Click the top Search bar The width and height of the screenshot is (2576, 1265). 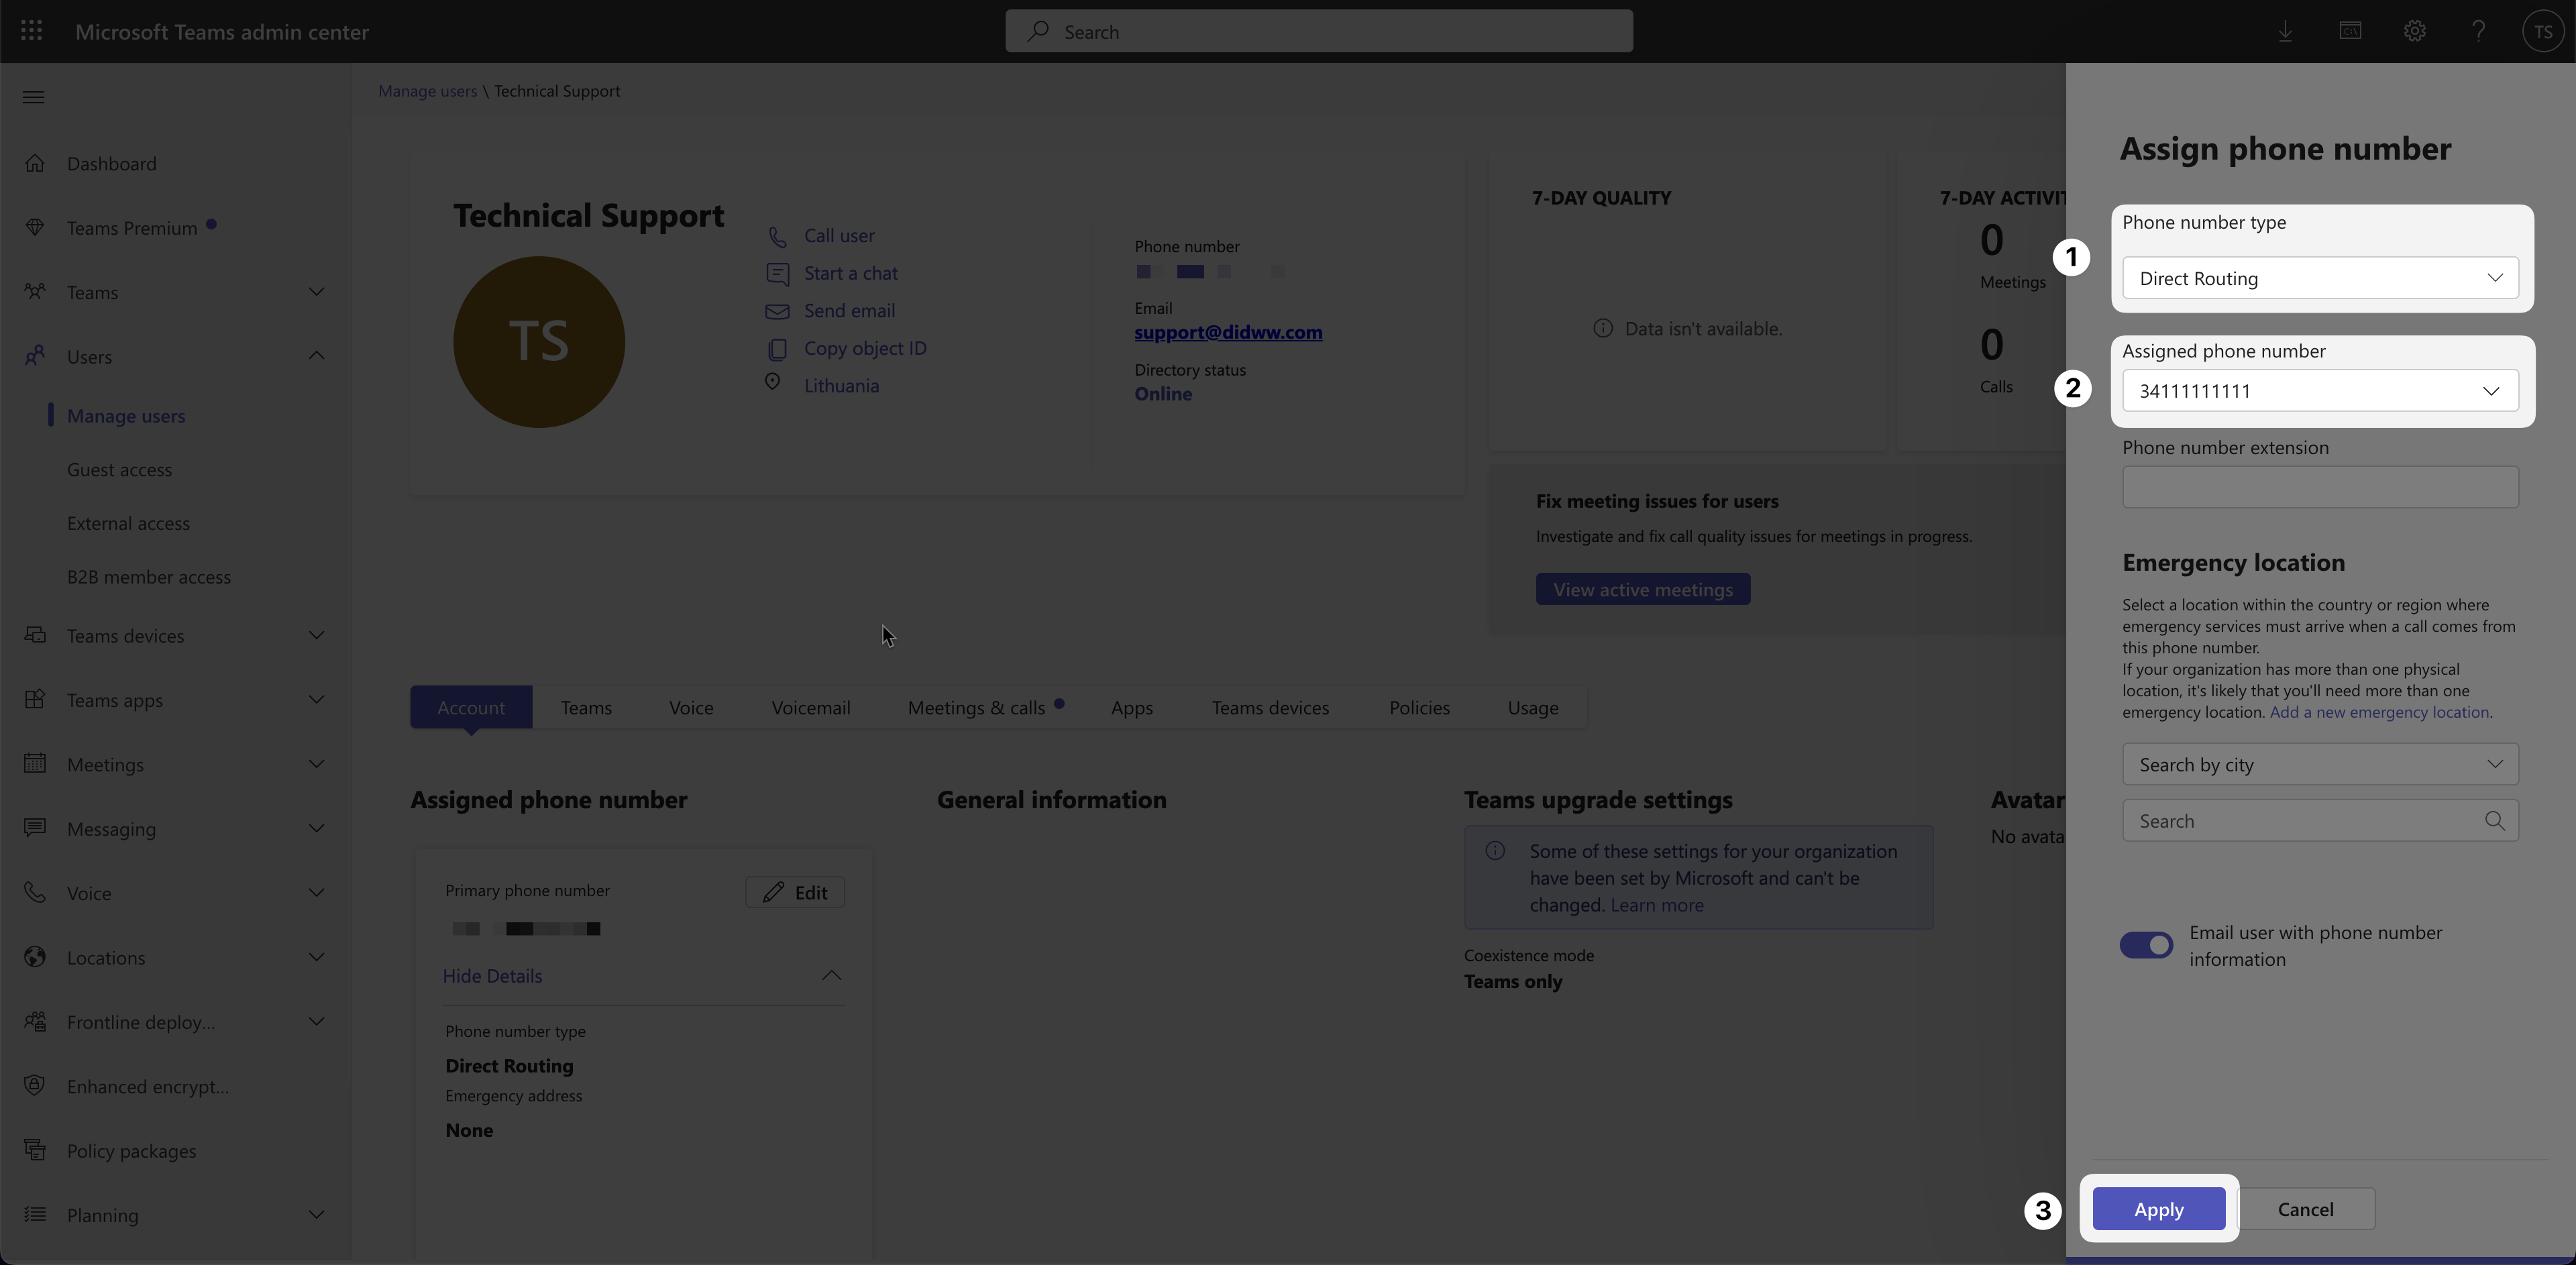click(x=1319, y=31)
